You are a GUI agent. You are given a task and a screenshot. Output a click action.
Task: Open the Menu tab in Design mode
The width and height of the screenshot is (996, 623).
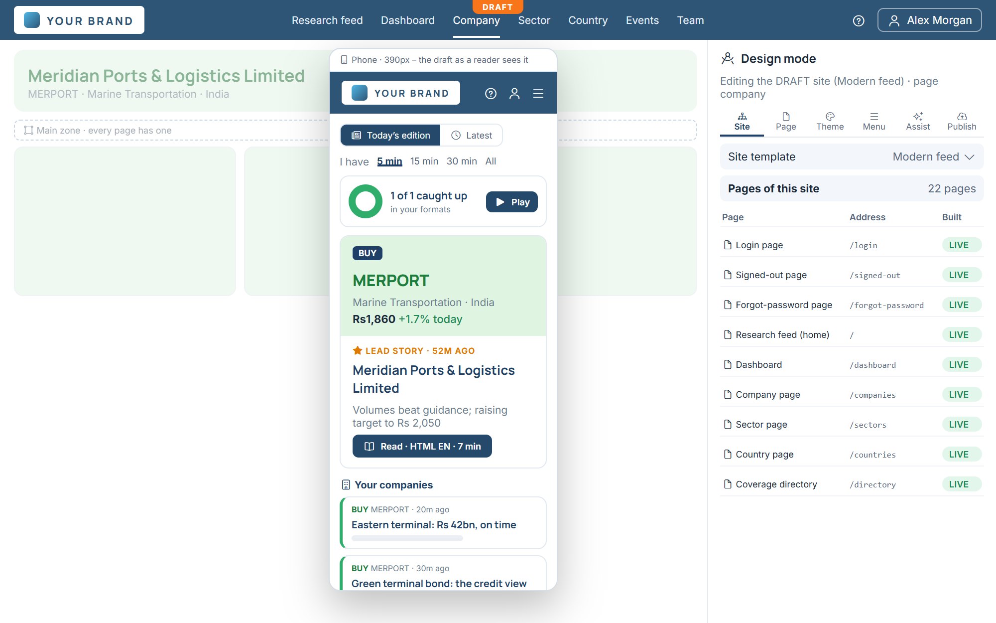click(874, 122)
